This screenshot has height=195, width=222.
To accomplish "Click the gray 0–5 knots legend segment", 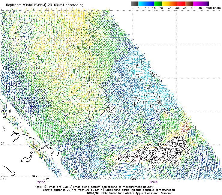I will [134, 4].
